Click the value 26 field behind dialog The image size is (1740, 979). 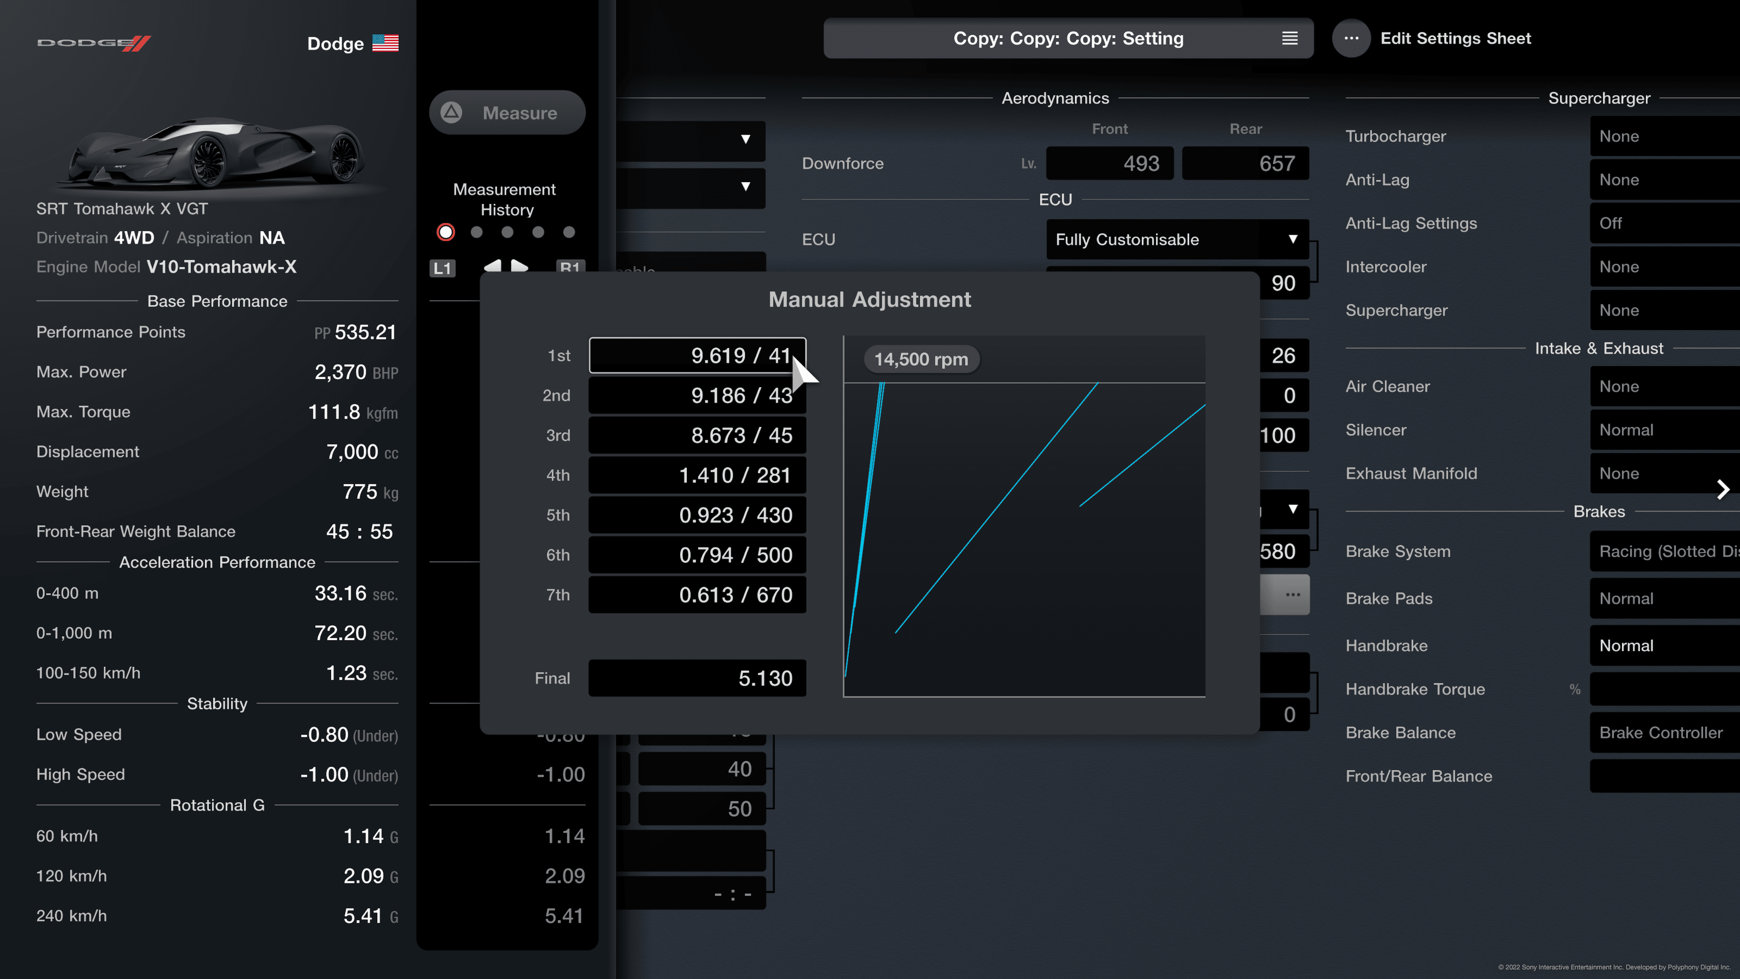click(1284, 355)
